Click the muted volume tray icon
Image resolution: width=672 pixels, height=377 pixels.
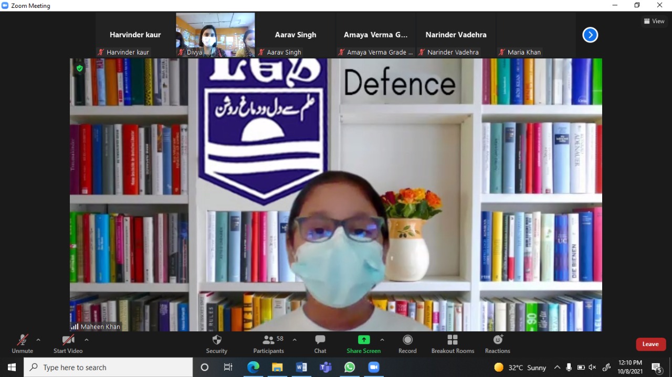point(593,368)
